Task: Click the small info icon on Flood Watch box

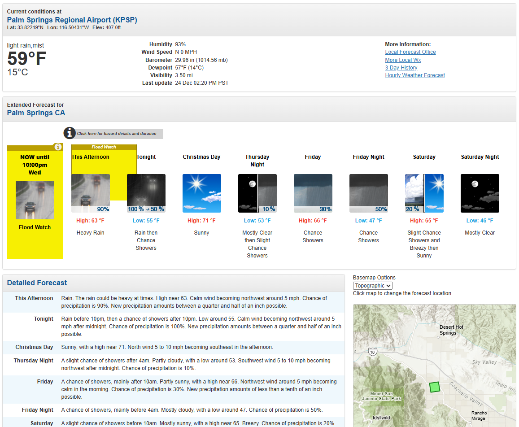Action: [x=58, y=147]
